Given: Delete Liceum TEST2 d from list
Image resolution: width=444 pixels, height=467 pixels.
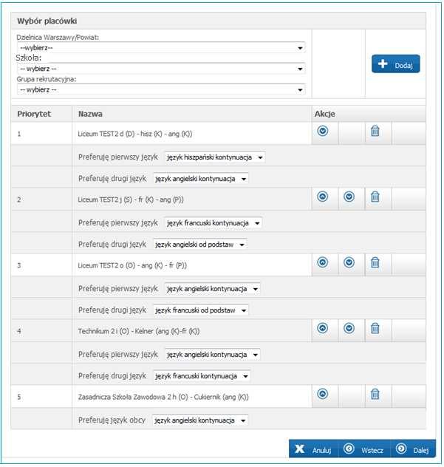Looking at the screenshot, I should tap(375, 131).
